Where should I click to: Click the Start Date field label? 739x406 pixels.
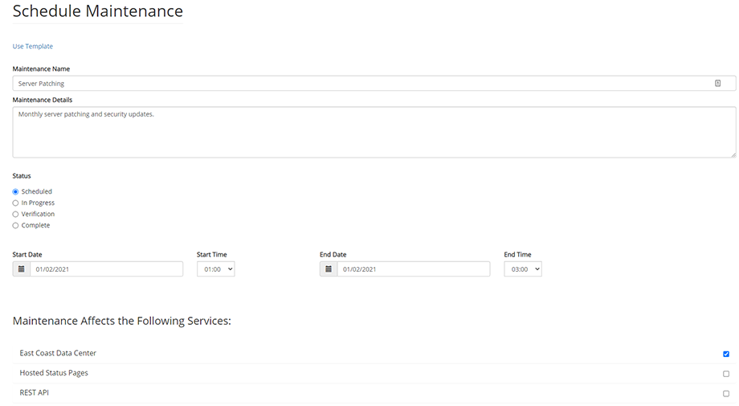tap(27, 255)
